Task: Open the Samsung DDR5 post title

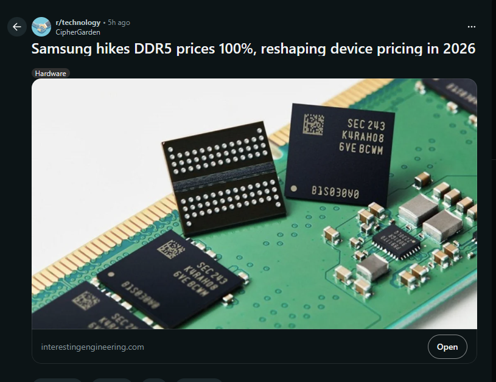Action: tap(253, 49)
